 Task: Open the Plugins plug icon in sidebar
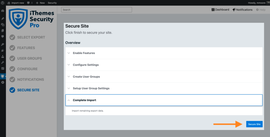point(3,50)
